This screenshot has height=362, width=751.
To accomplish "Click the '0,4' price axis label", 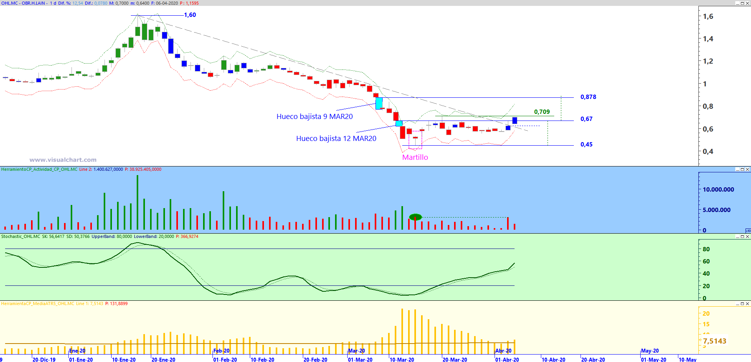I will 708,152.
